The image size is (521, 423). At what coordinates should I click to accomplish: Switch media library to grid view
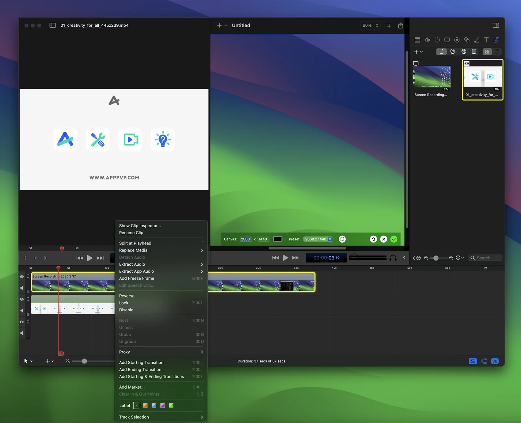pyautogui.click(x=487, y=52)
